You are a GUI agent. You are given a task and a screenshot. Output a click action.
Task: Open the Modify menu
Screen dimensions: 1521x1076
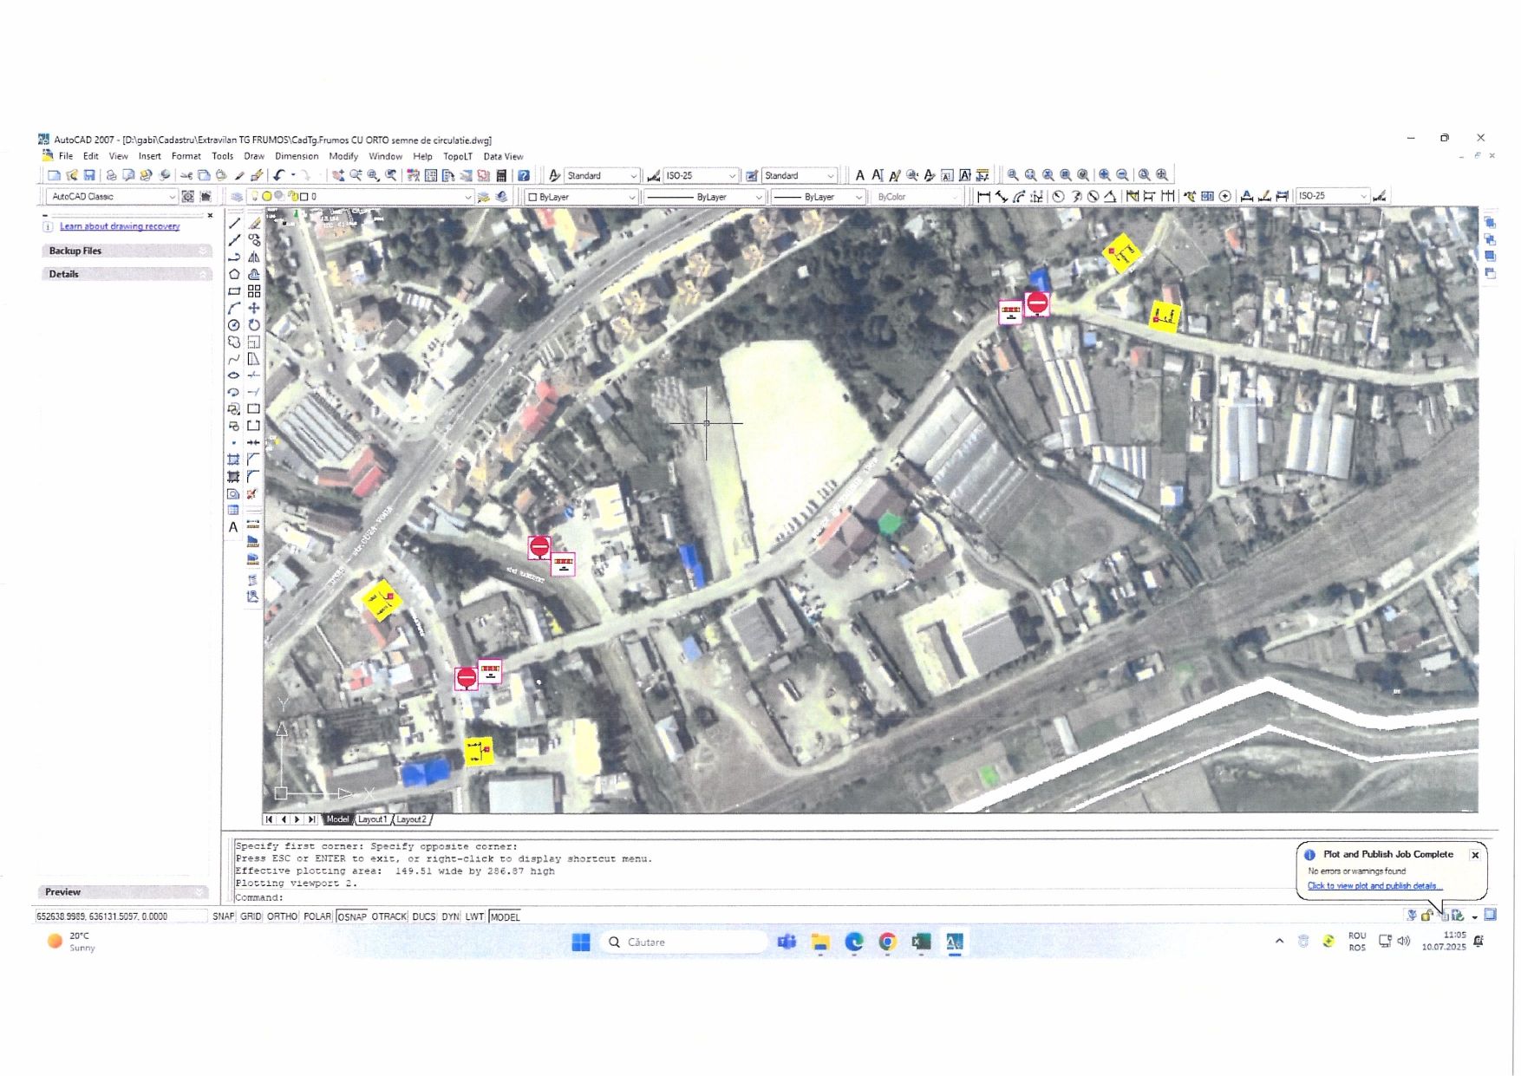pos(343,157)
